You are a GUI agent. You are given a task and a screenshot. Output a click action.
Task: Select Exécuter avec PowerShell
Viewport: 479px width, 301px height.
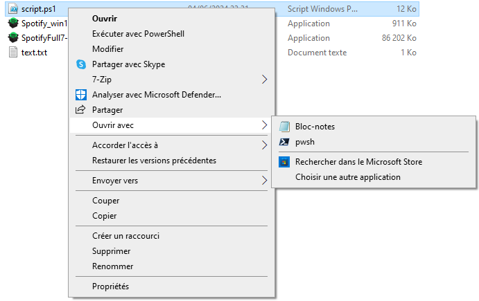[x=138, y=34]
